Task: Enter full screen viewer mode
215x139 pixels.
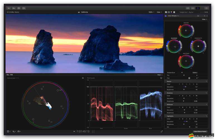Action: click(162, 131)
